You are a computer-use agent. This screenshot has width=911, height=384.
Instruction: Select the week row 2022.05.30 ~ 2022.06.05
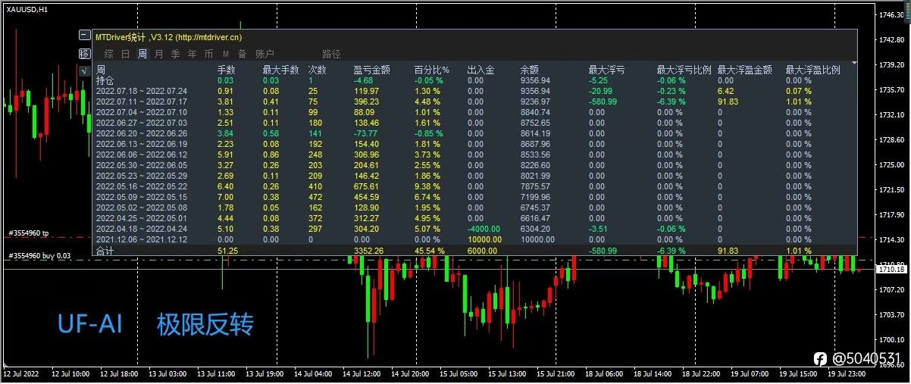pyautogui.click(x=474, y=165)
